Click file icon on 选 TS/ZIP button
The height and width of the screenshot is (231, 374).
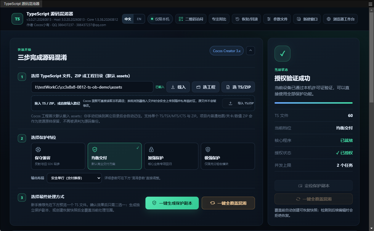[x=228, y=87]
